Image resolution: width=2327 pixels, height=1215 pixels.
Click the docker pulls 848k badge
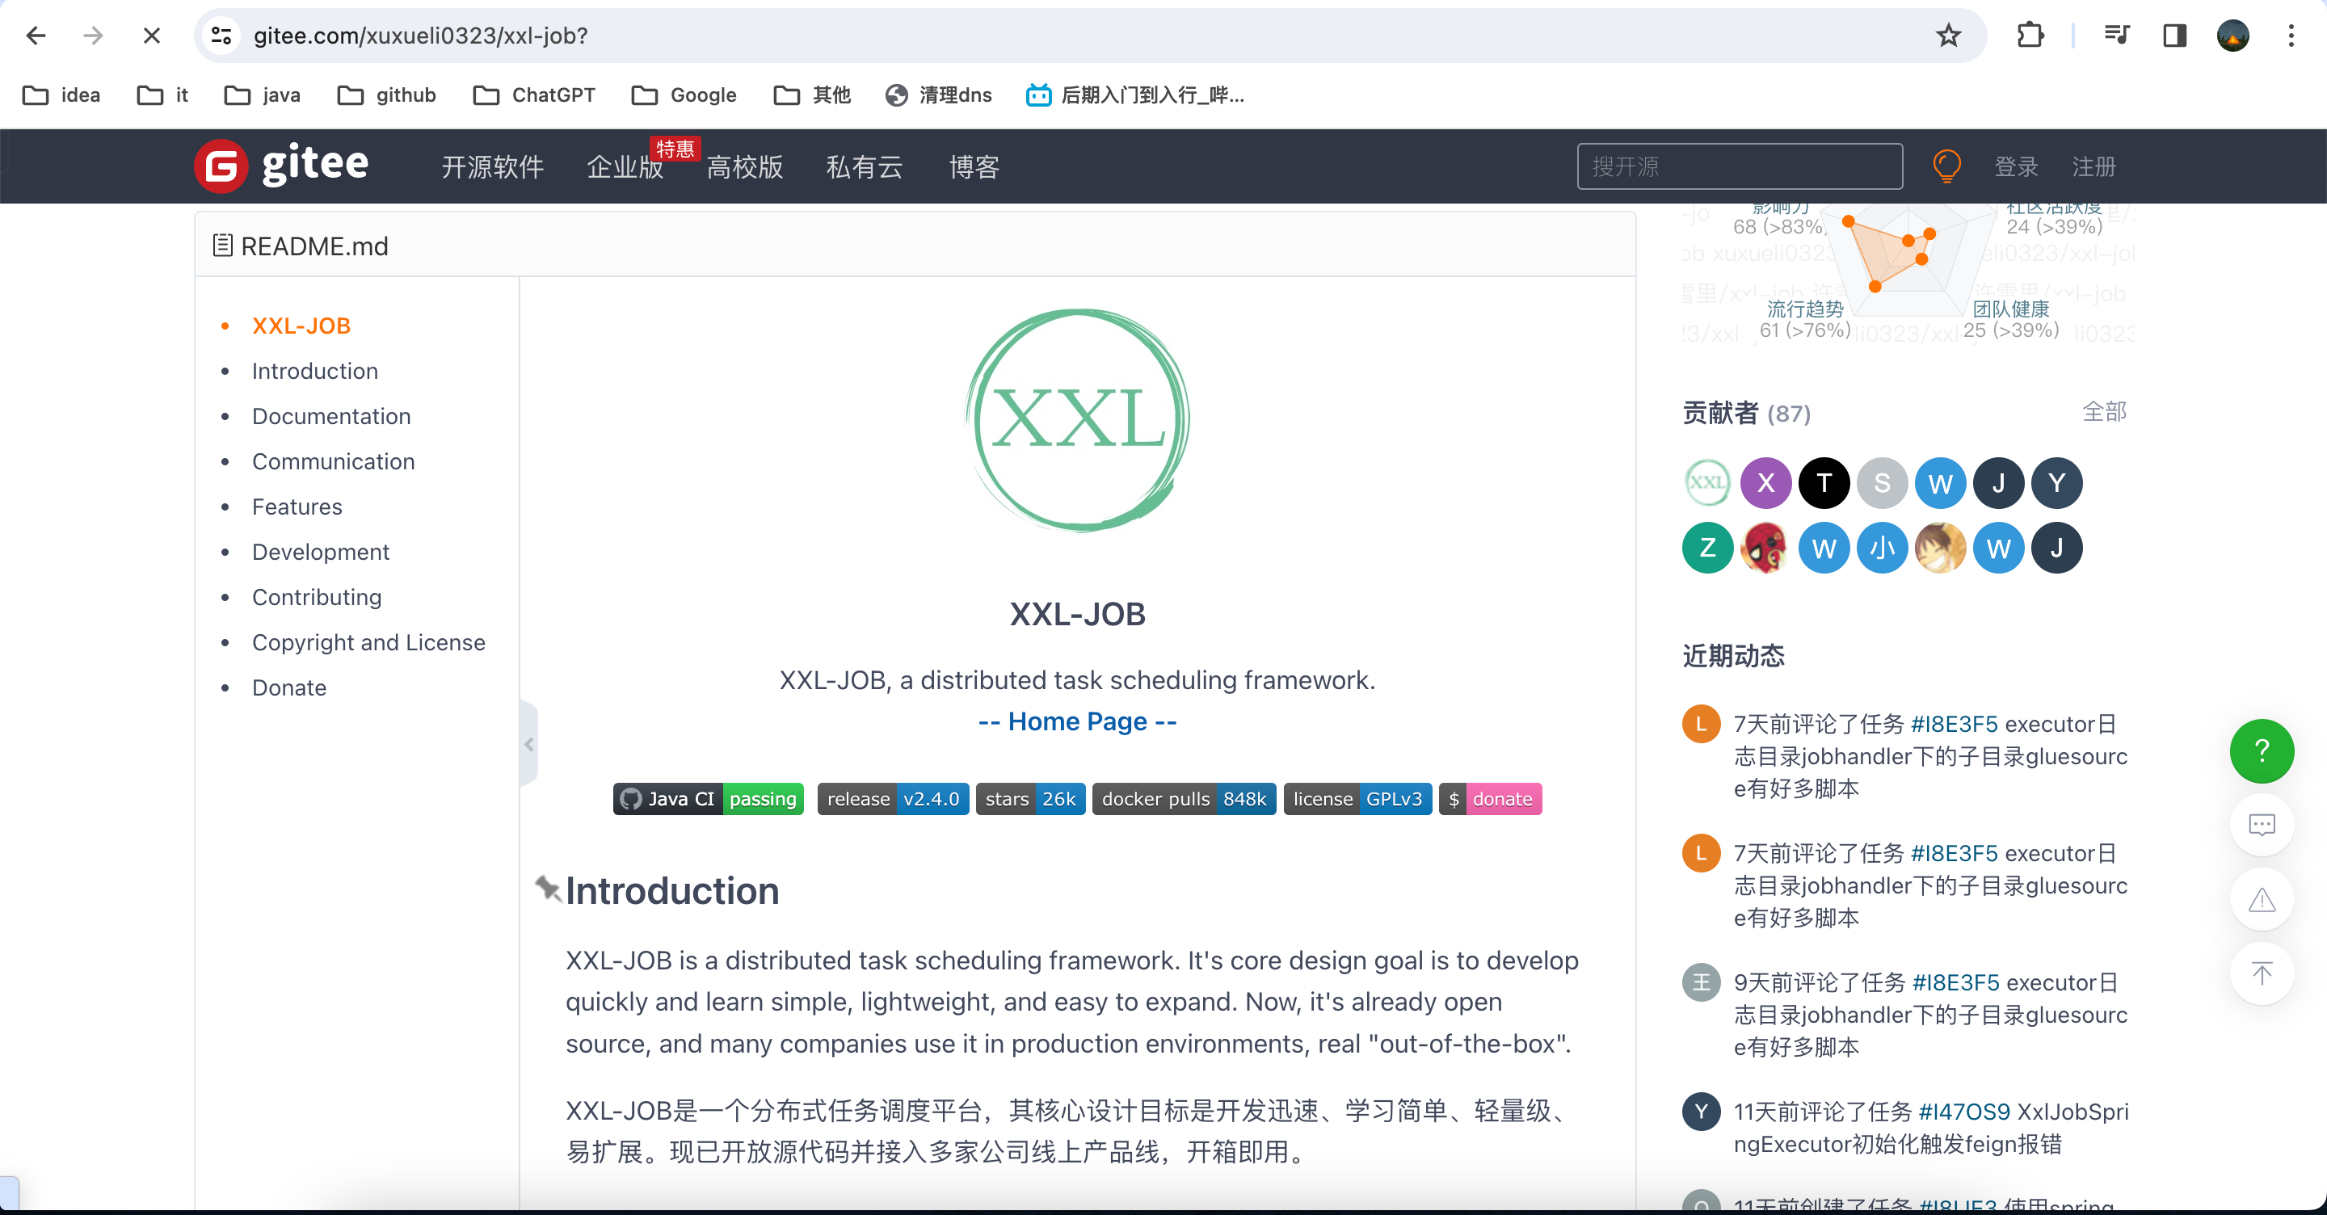pos(1184,799)
